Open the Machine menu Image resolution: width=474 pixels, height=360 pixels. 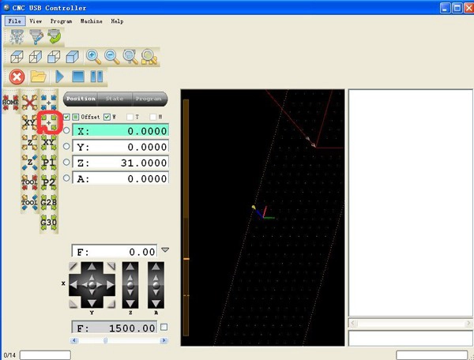click(92, 21)
